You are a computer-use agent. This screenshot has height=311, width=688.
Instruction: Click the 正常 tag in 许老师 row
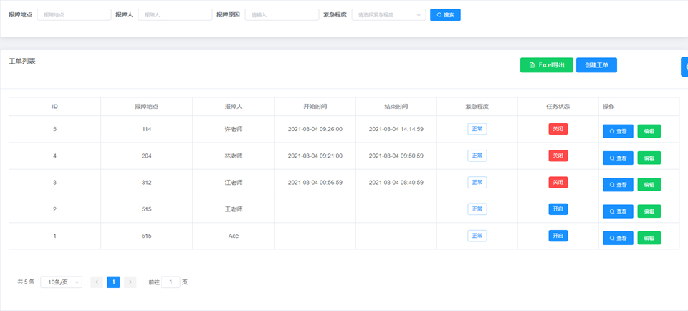tap(477, 130)
